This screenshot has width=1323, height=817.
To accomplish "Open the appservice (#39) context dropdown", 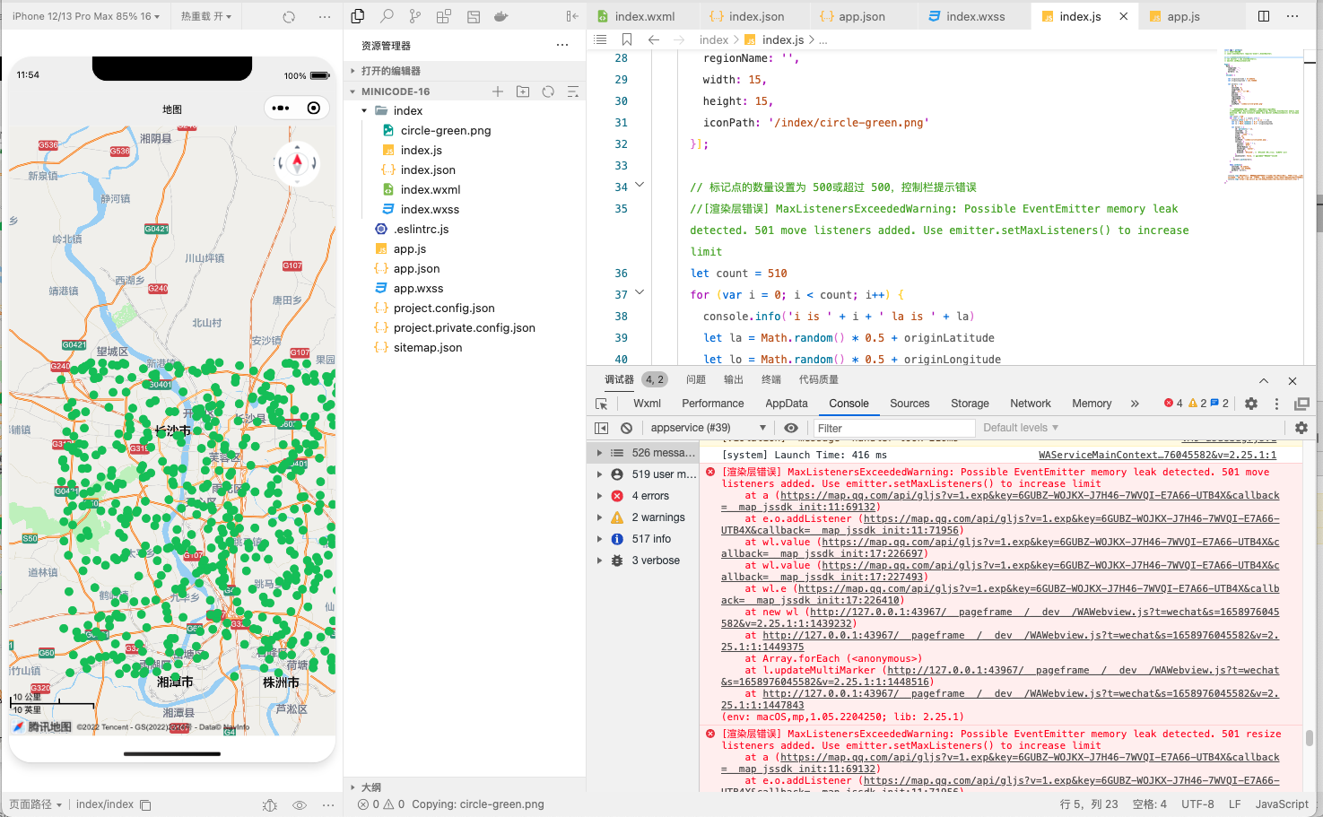I will [x=709, y=428].
